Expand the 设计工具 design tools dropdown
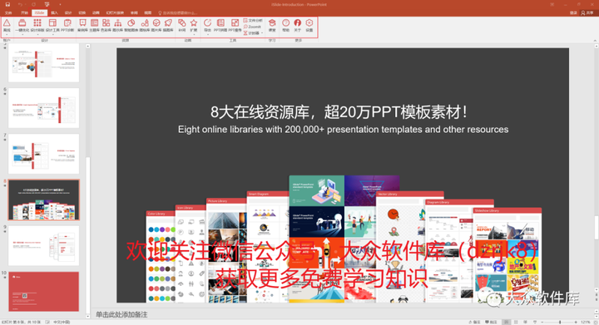 (52, 35)
